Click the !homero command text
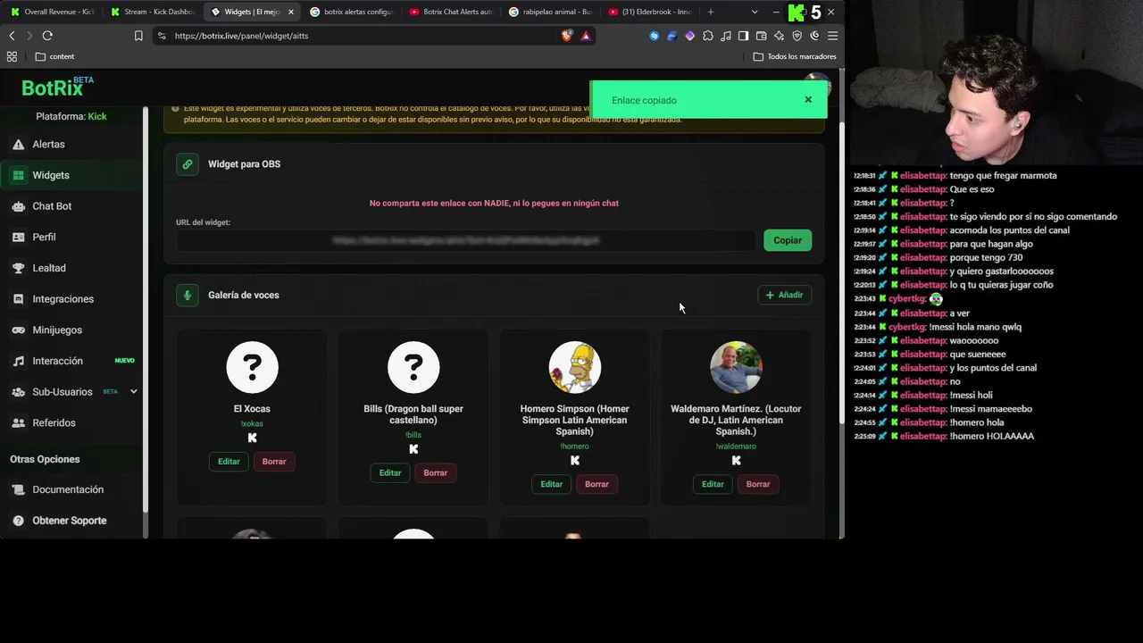Image resolution: width=1143 pixels, height=643 pixels. click(x=574, y=447)
